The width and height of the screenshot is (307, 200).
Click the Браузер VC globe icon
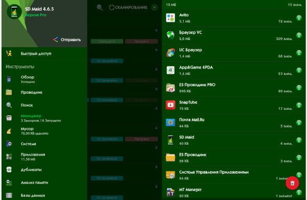(x=170, y=35)
